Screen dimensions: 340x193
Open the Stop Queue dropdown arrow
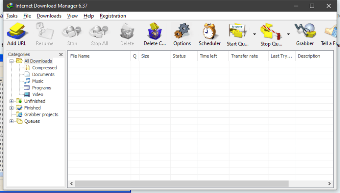tap(288, 34)
